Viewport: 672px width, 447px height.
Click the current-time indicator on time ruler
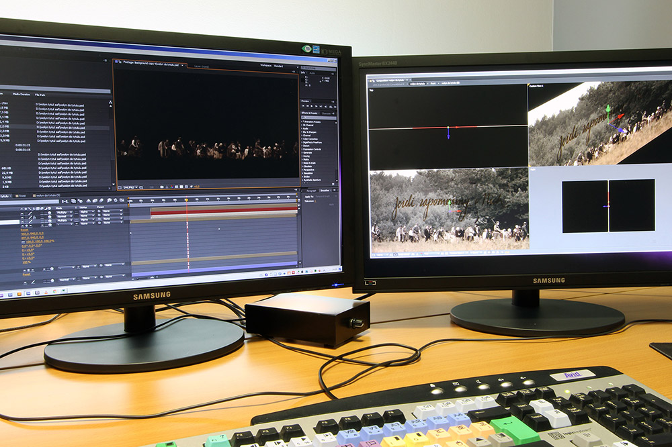click(x=186, y=200)
